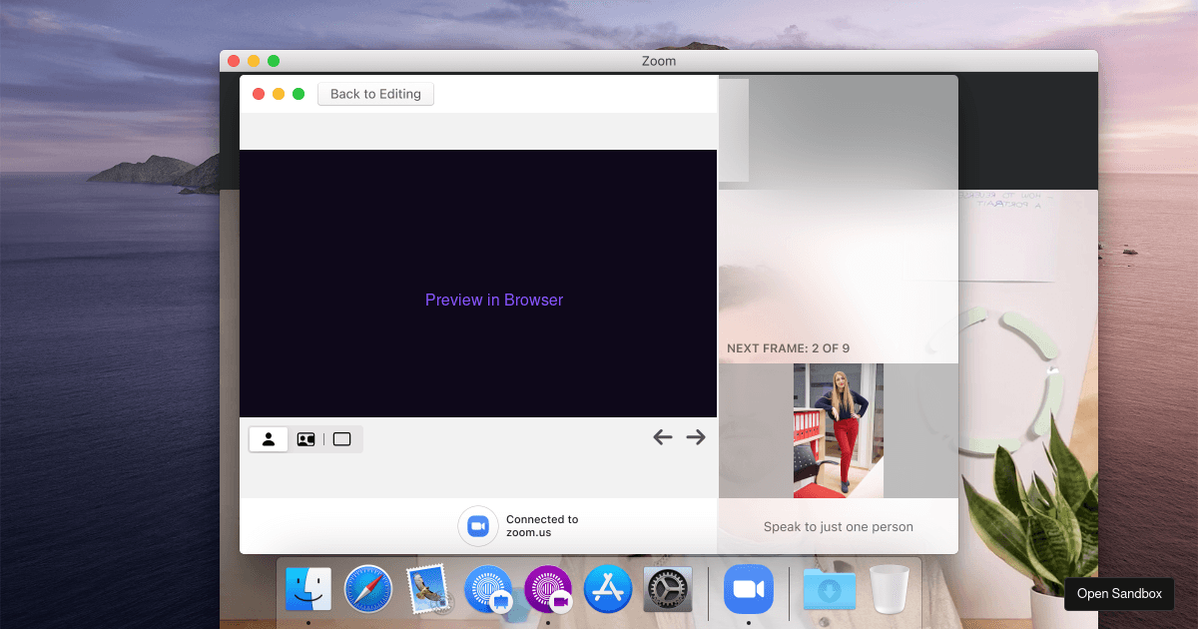1198x629 pixels.
Task: Go to the previous frame with left arrow
Action: (x=663, y=436)
